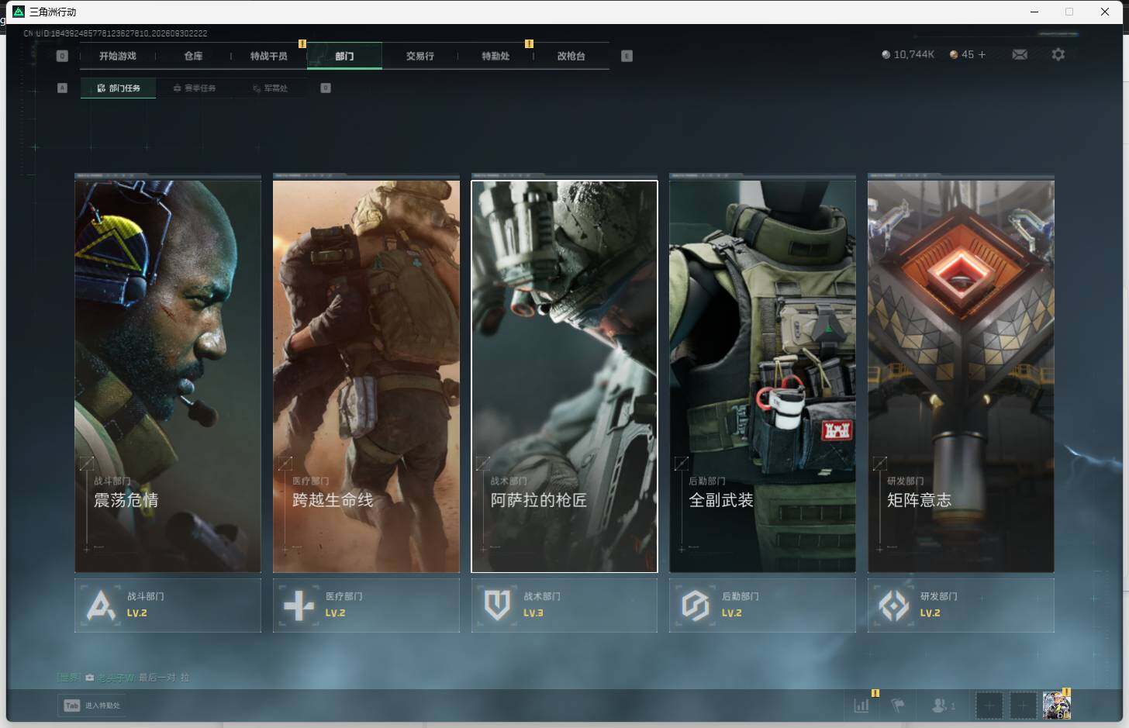1129x728 pixels.
Task: Switch to the 开始游戏 tab
Action: click(118, 56)
